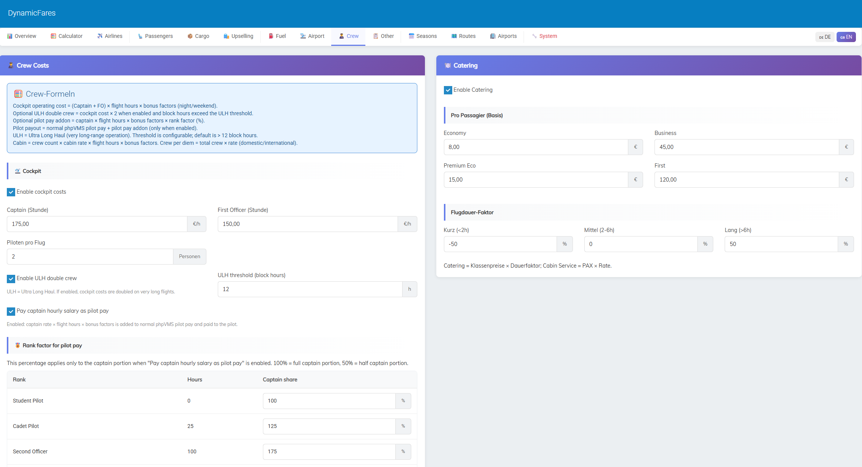Open the Fuel pump icon tab
Screen dimensions: 862x467
click(x=271, y=36)
